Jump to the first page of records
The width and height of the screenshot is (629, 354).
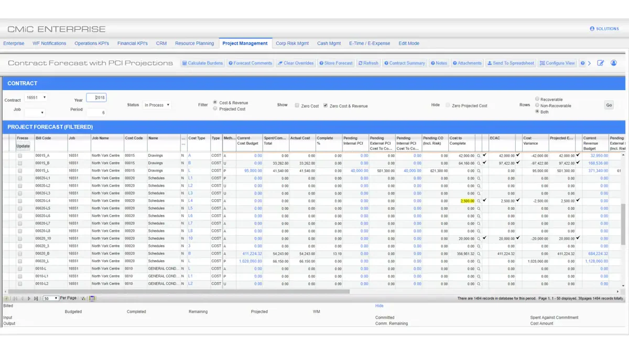[15, 298]
